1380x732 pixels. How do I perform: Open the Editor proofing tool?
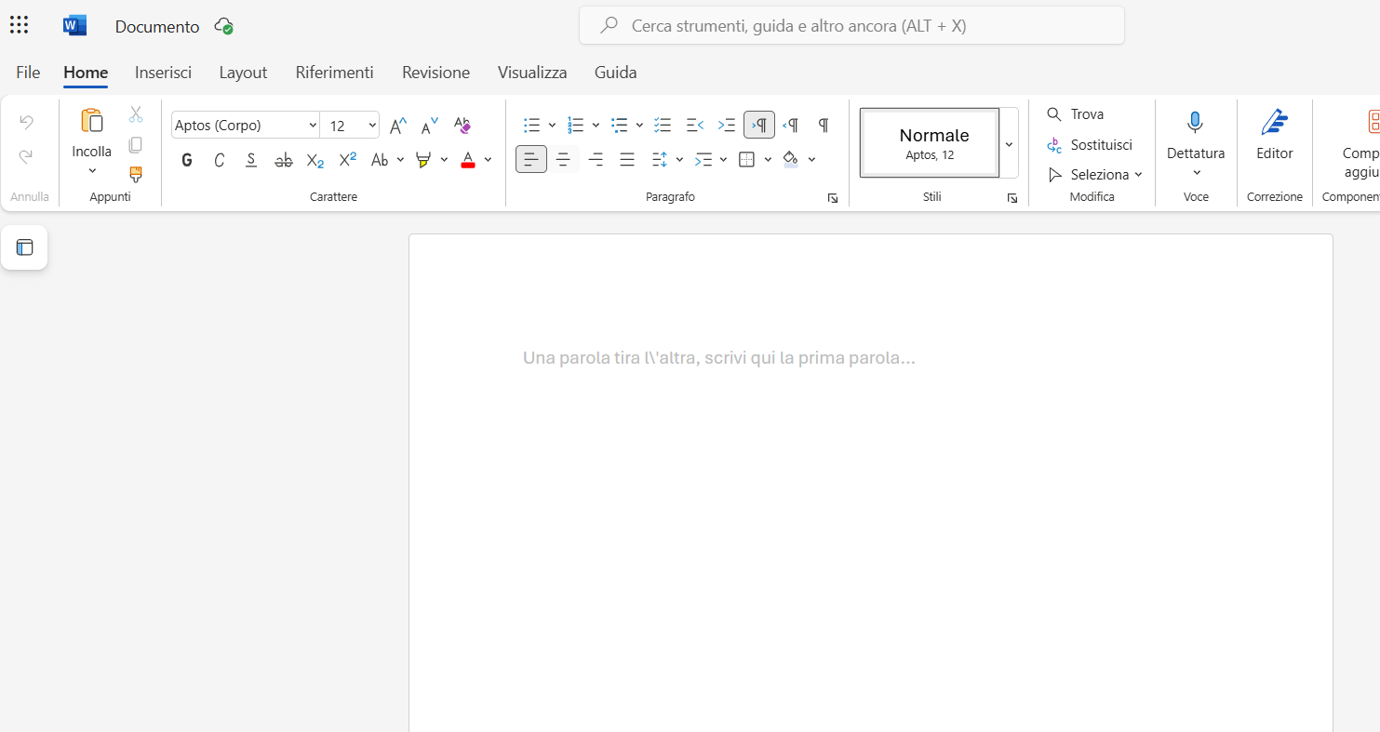click(1274, 135)
